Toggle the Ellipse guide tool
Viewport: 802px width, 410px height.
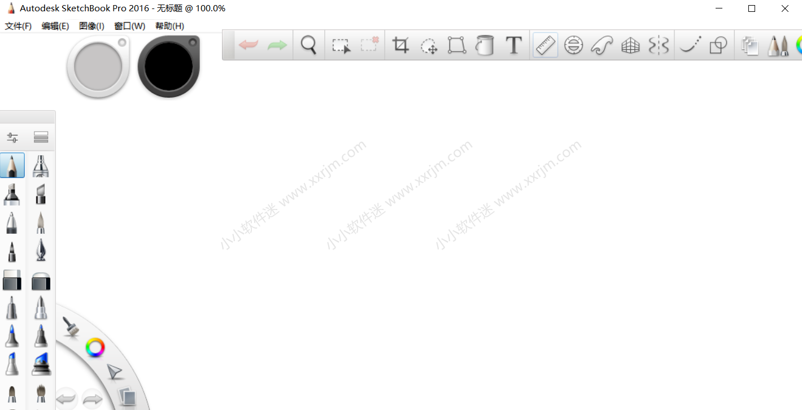point(574,45)
